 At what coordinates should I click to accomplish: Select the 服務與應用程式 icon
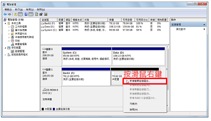(x=9, y=55)
